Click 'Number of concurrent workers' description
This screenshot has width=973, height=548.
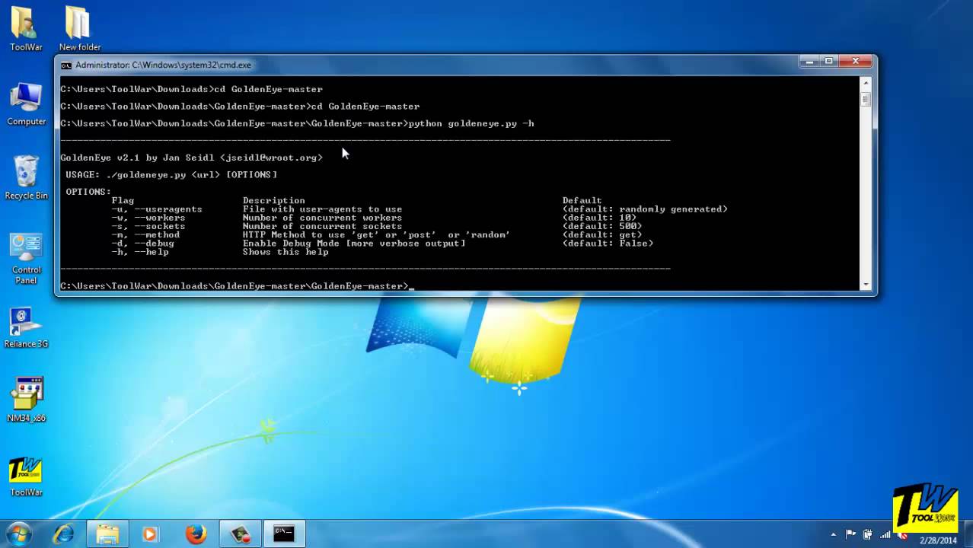(322, 218)
